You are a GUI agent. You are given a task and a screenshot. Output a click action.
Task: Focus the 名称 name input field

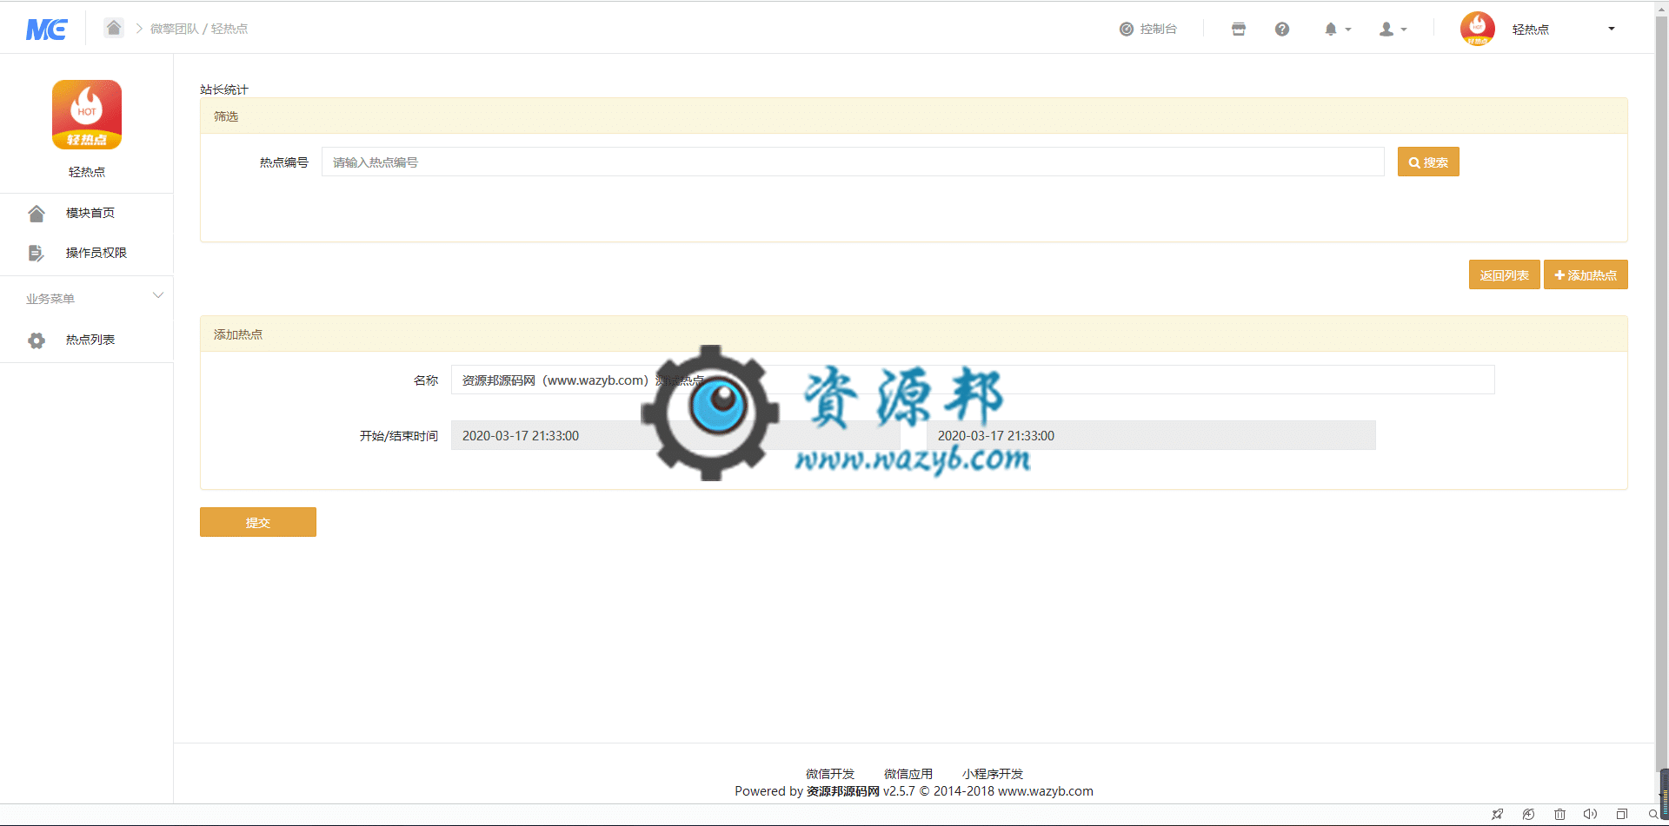[973, 380]
